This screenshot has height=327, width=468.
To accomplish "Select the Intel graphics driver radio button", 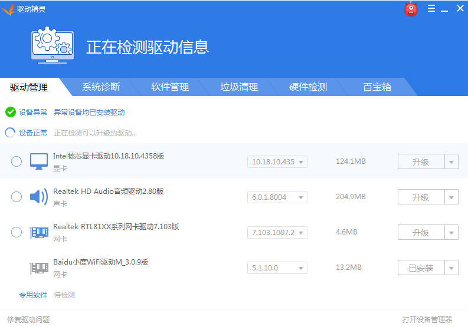I will (x=17, y=161).
